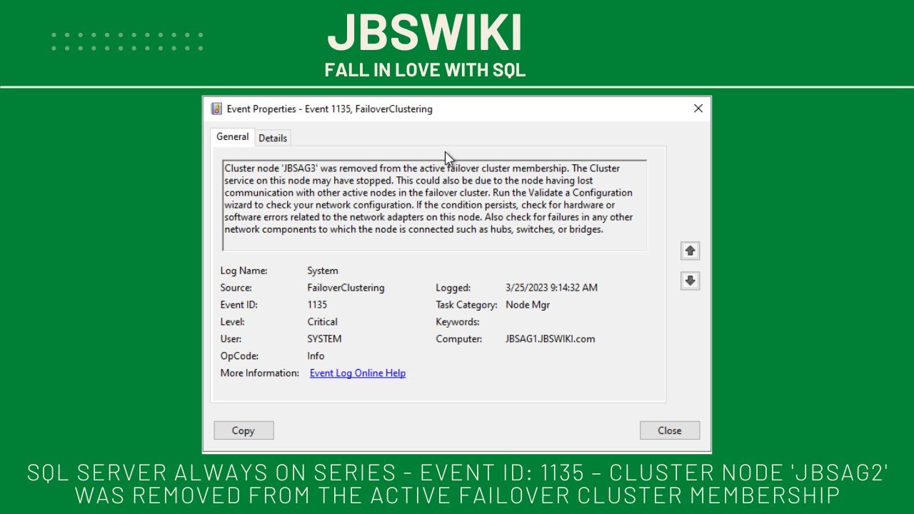This screenshot has height=514, width=914.
Task: Select the Event ID value 1135
Action: tap(317, 305)
